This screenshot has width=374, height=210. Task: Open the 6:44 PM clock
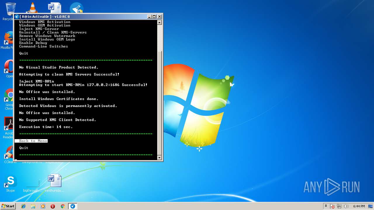(x=359, y=206)
